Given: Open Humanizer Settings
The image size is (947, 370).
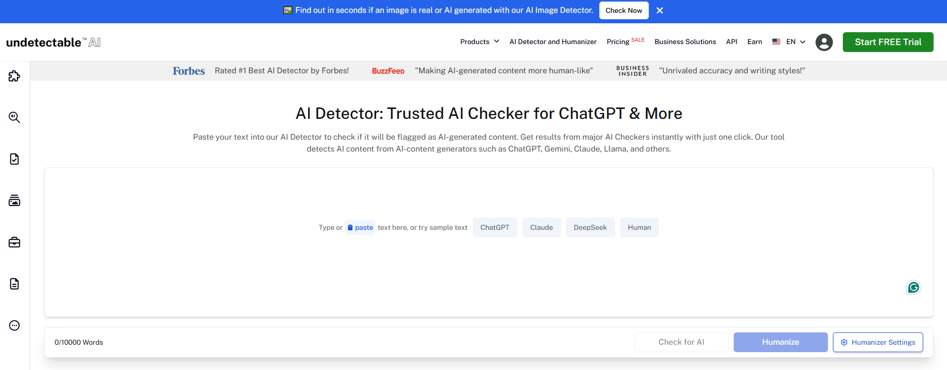Looking at the screenshot, I should (878, 342).
